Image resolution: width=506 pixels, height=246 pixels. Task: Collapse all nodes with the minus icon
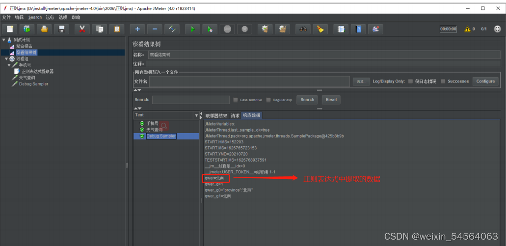pyautogui.click(x=155, y=29)
